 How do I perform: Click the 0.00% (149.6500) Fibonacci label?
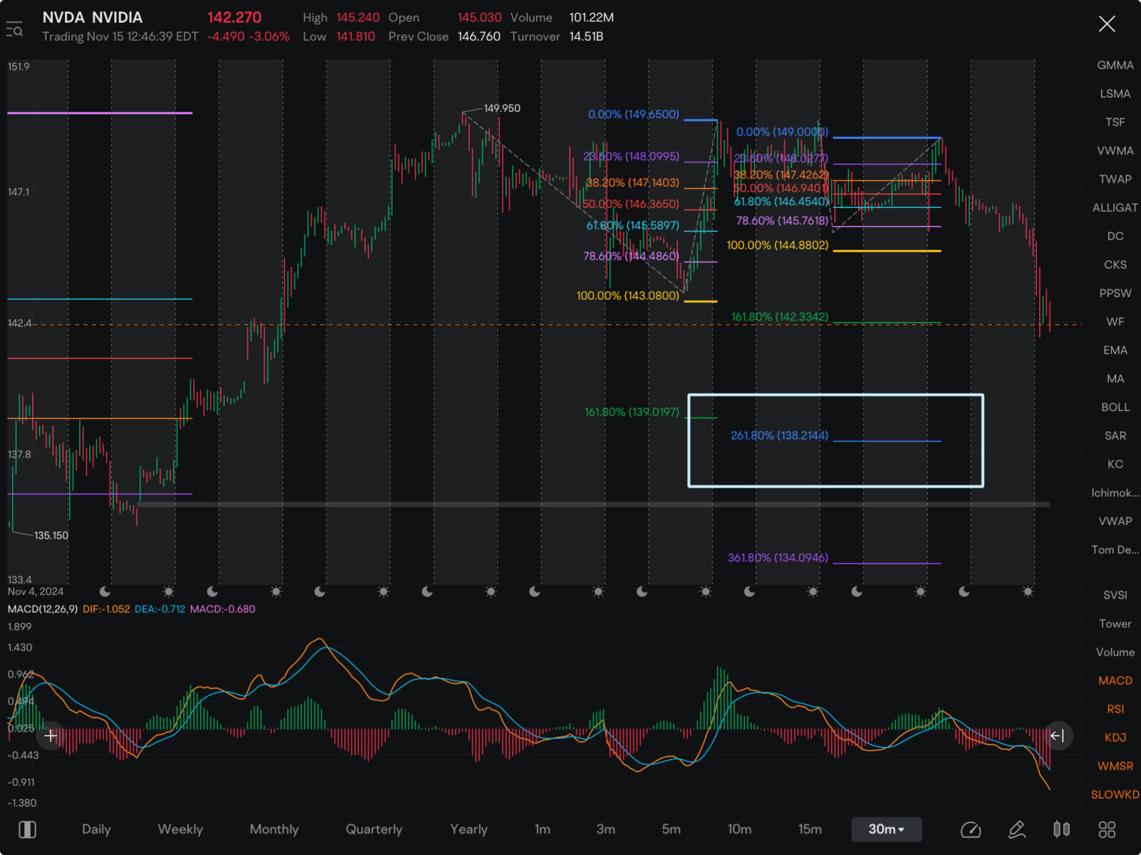(x=633, y=114)
